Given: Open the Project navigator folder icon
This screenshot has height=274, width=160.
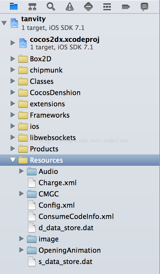Looking at the screenshot, I should [x=14, y=7].
